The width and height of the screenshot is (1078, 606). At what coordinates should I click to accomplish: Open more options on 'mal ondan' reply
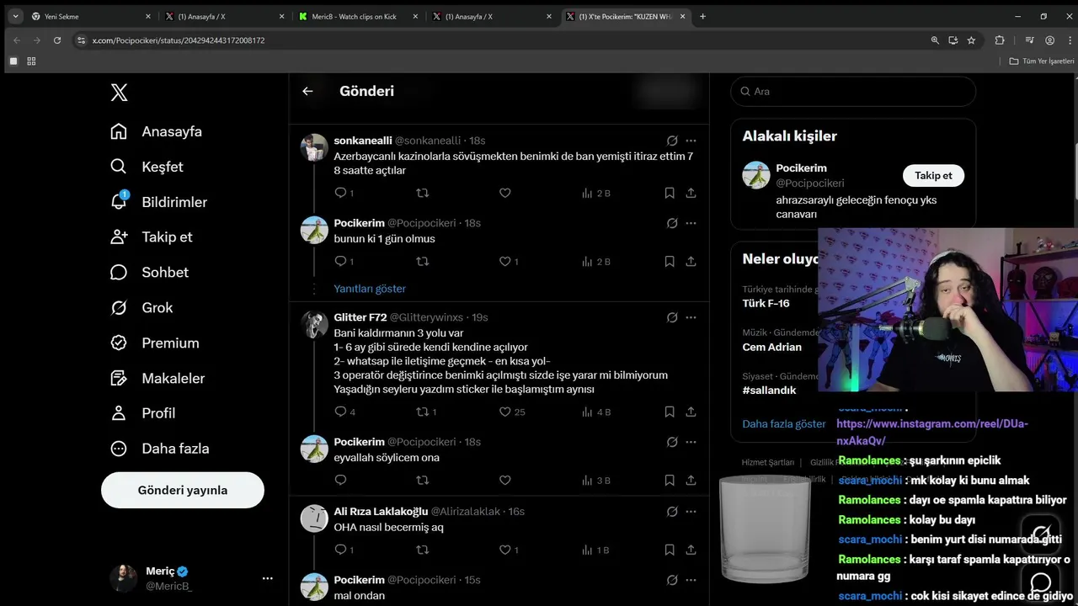pyautogui.click(x=691, y=580)
